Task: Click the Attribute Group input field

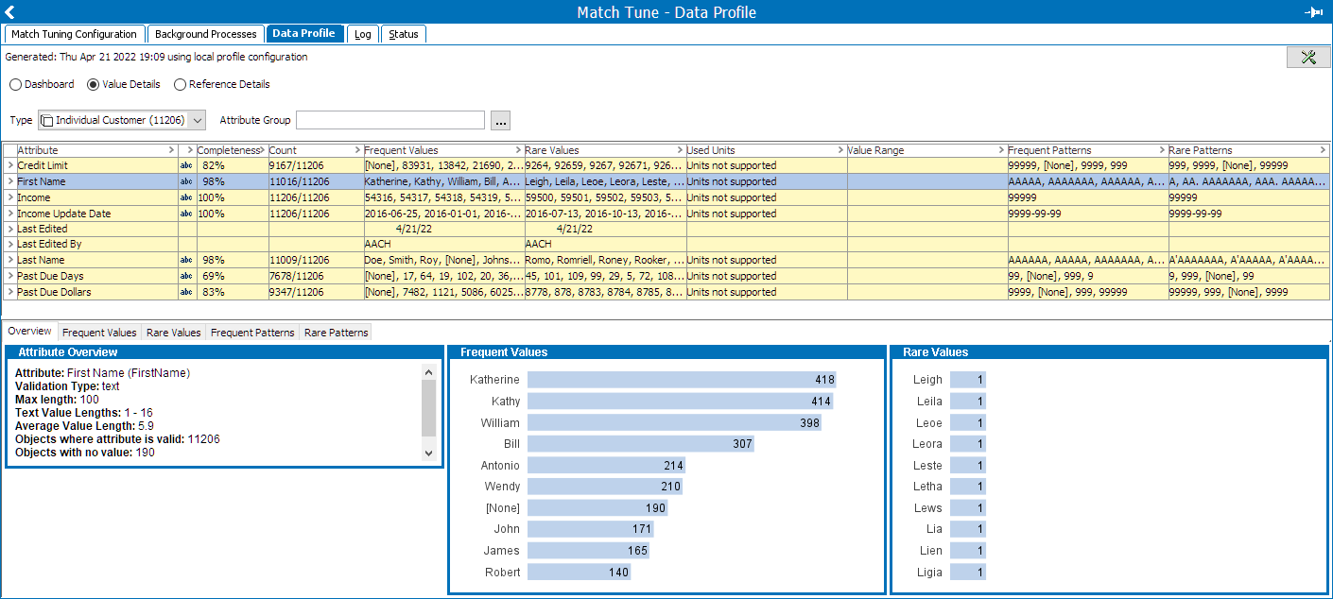Action: tap(390, 120)
